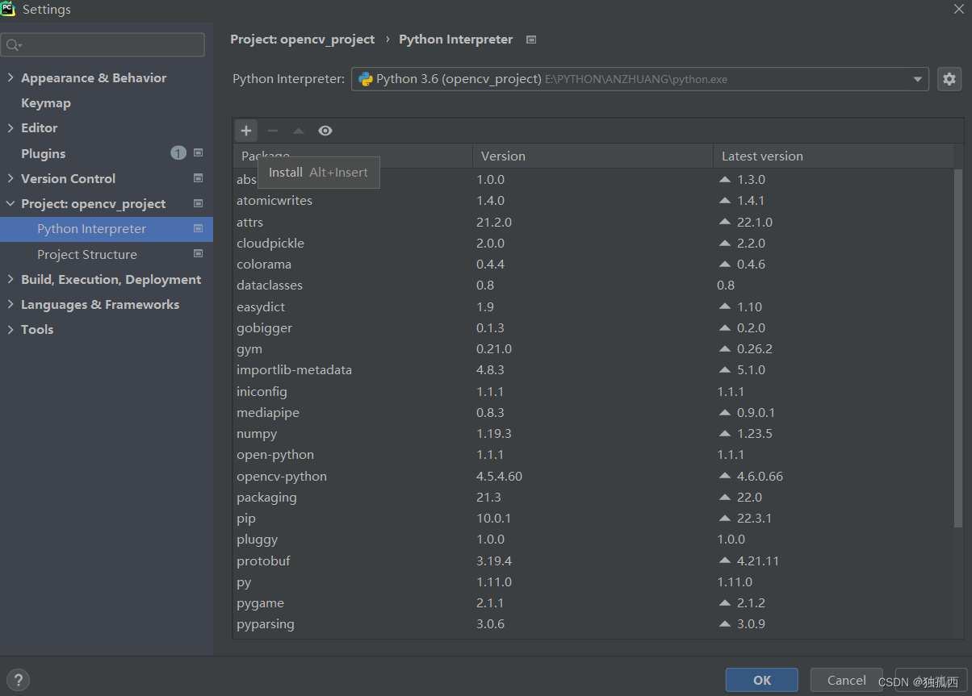
Task: Select the pygame package row
Action: [593, 602]
